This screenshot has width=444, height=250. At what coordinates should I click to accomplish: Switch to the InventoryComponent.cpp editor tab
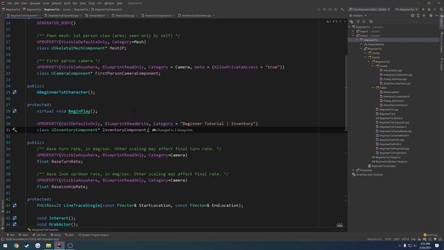point(196,15)
